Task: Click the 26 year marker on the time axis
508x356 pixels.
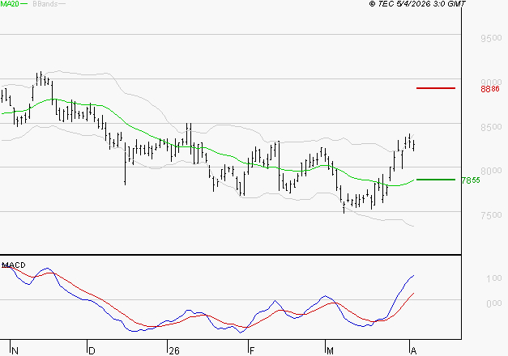Action: click(174, 351)
